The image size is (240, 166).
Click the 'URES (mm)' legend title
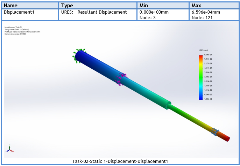tap(203, 50)
